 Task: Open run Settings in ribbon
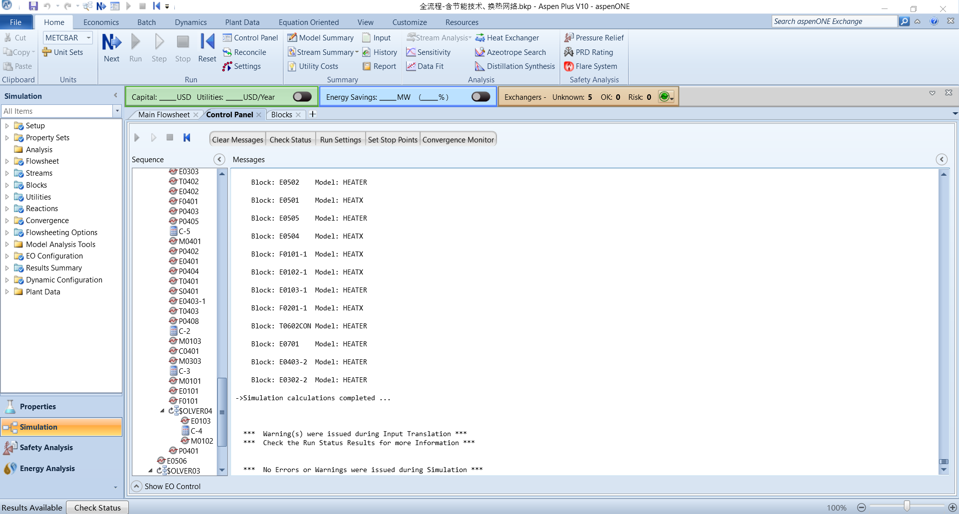click(x=242, y=66)
